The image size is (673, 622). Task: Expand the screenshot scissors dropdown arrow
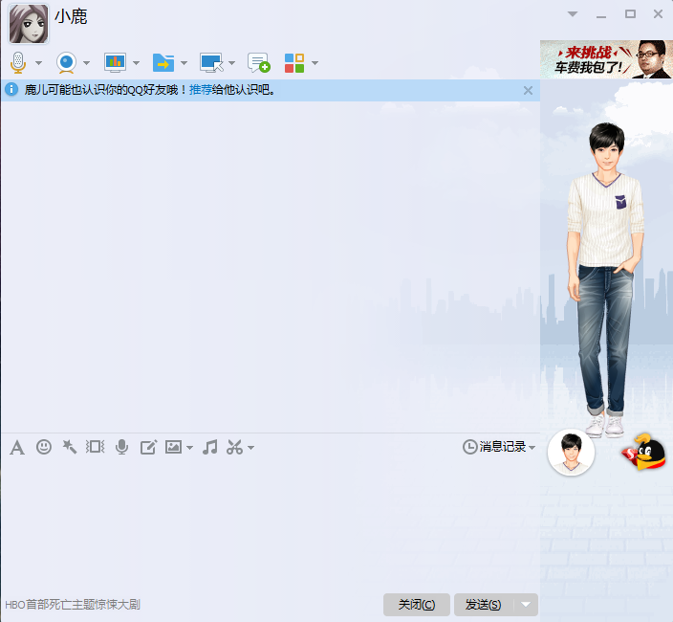[251, 448]
